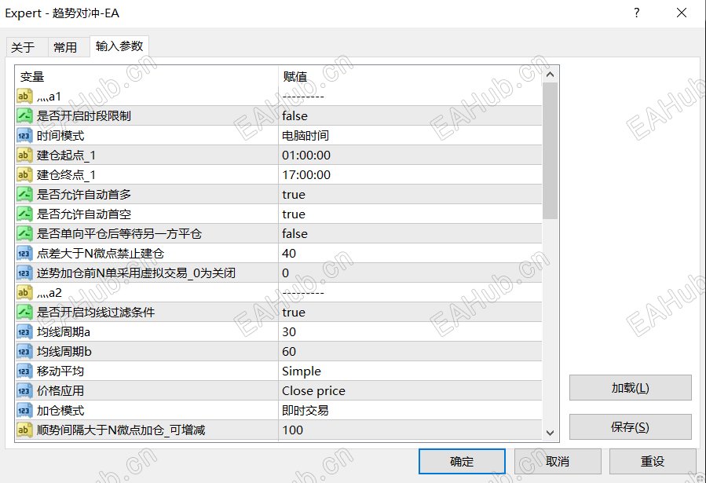Click the integer icon beside 加仓模式
The width and height of the screenshot is (706, 483).
coord(24,411)
